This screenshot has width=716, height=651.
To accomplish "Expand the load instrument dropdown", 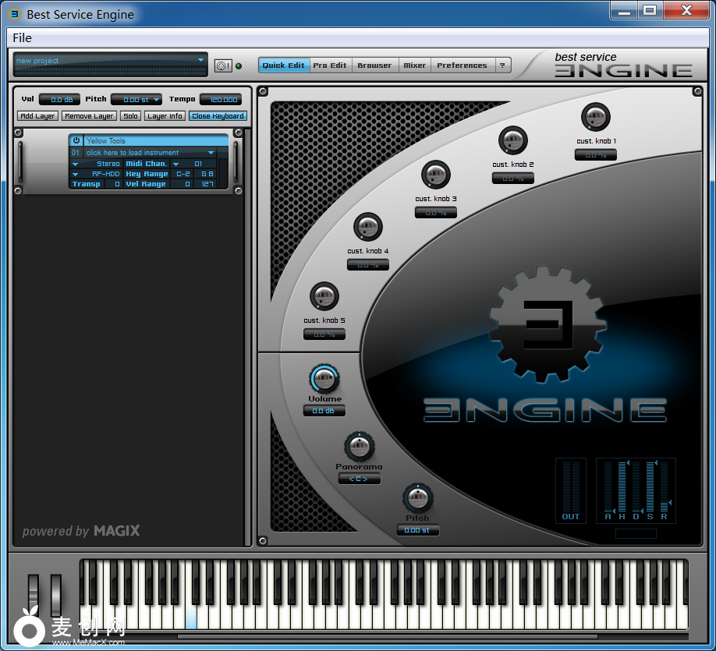I will pos(211,153).
